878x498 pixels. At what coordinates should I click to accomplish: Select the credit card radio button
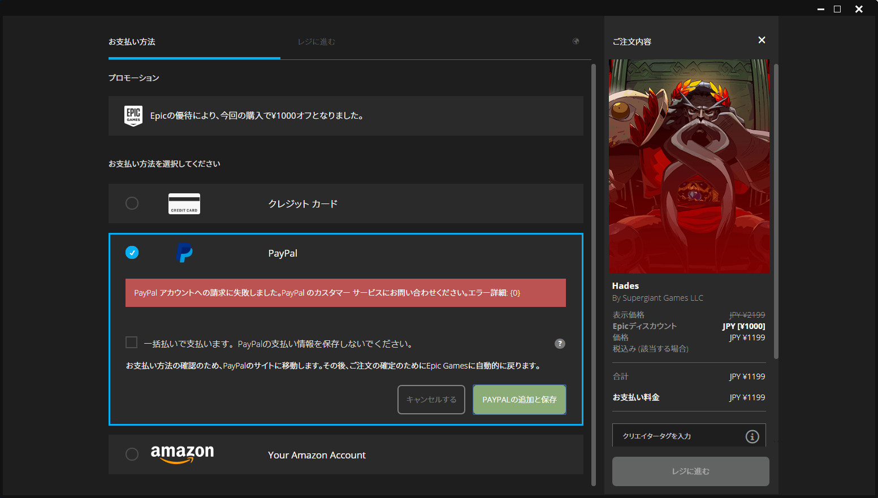click(132, 203)
